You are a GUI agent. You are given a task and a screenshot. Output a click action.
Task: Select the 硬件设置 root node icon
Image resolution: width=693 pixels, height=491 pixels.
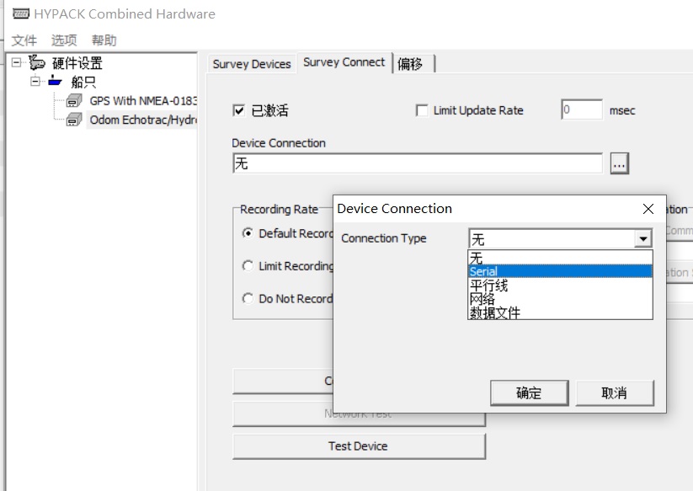click(x=37, y=63)
